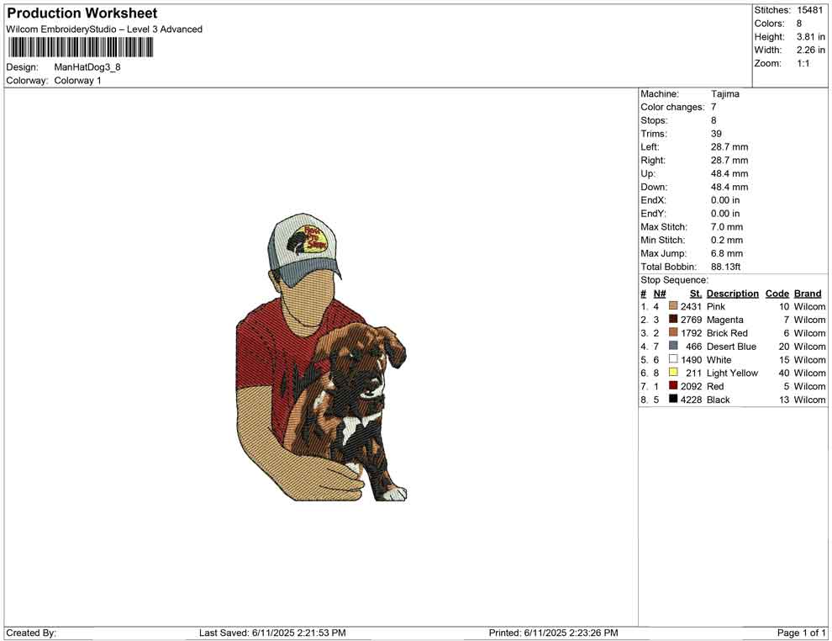Click the 'Brand' column header
The height and width of the screenshot is (641, 832).
click(x=808, y=294)
